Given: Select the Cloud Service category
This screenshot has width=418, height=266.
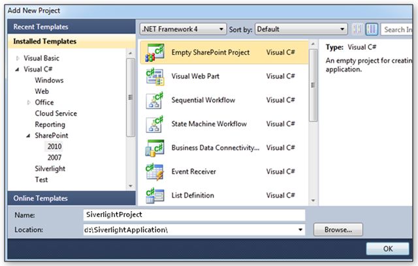Looking at the screenshot, I should 56,113.
